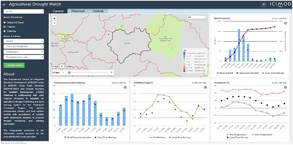Play the map time animation
Screen dimensions: 293x145
tap(62, 66)
